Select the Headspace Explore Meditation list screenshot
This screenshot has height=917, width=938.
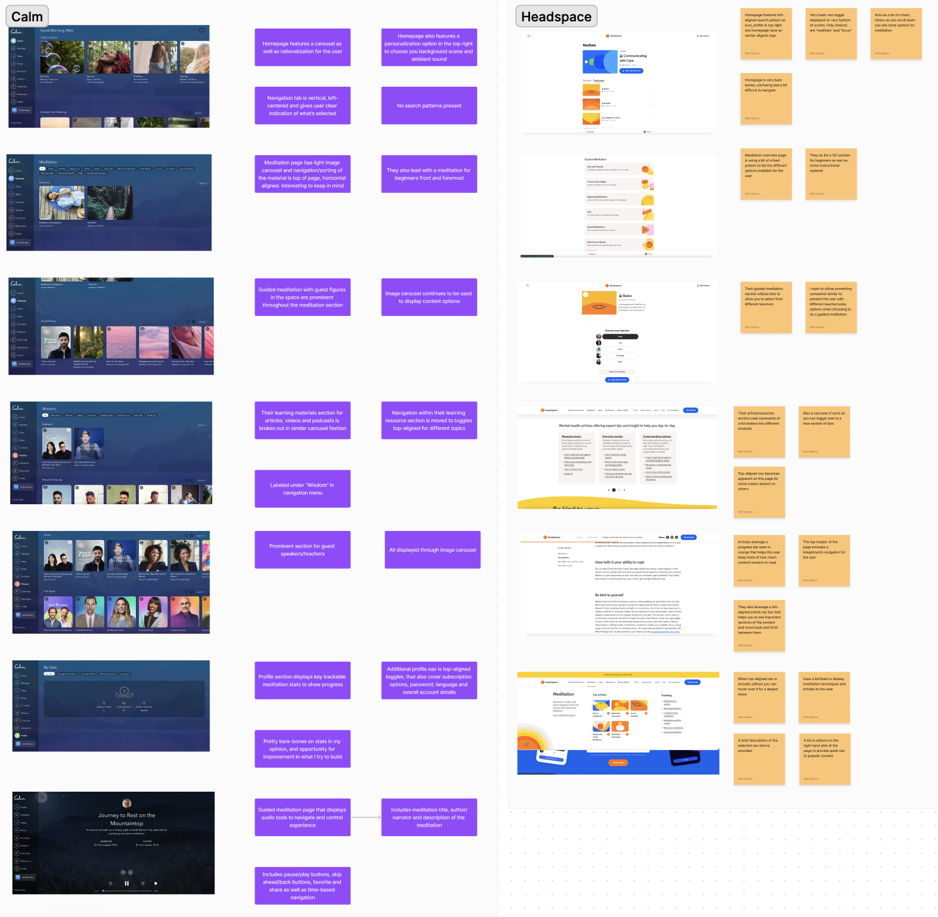coord(619,205)
